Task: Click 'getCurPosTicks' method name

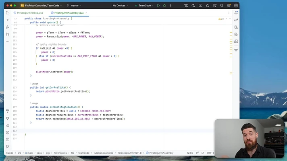Action: pyautogui.click(x=55, y=87)
